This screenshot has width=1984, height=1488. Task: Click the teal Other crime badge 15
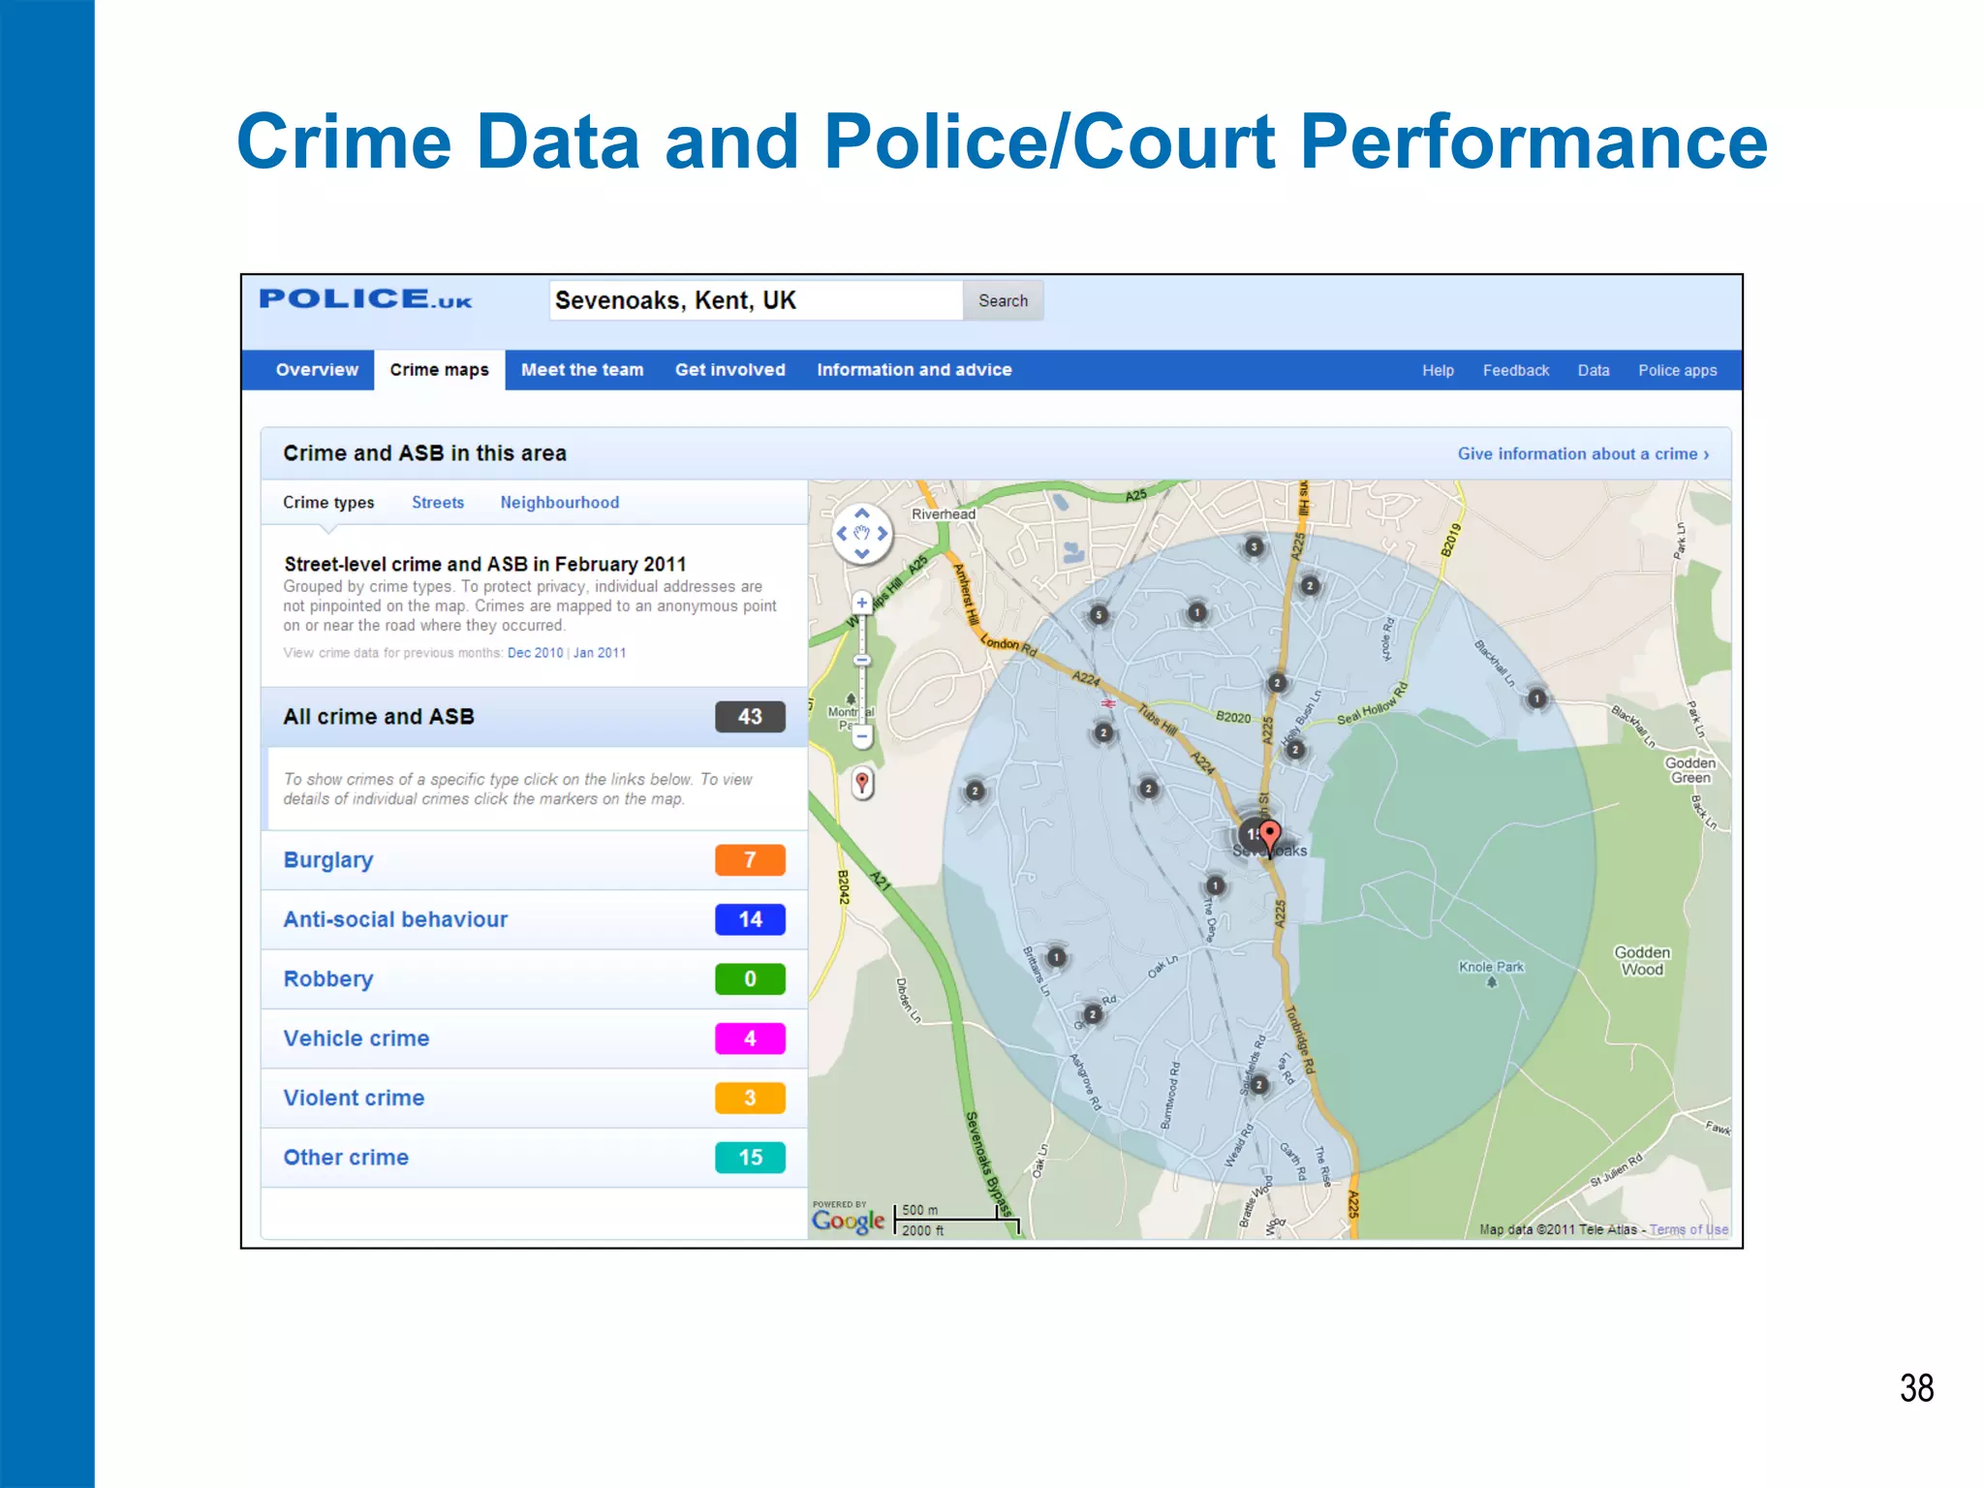tap(750, 1158)
